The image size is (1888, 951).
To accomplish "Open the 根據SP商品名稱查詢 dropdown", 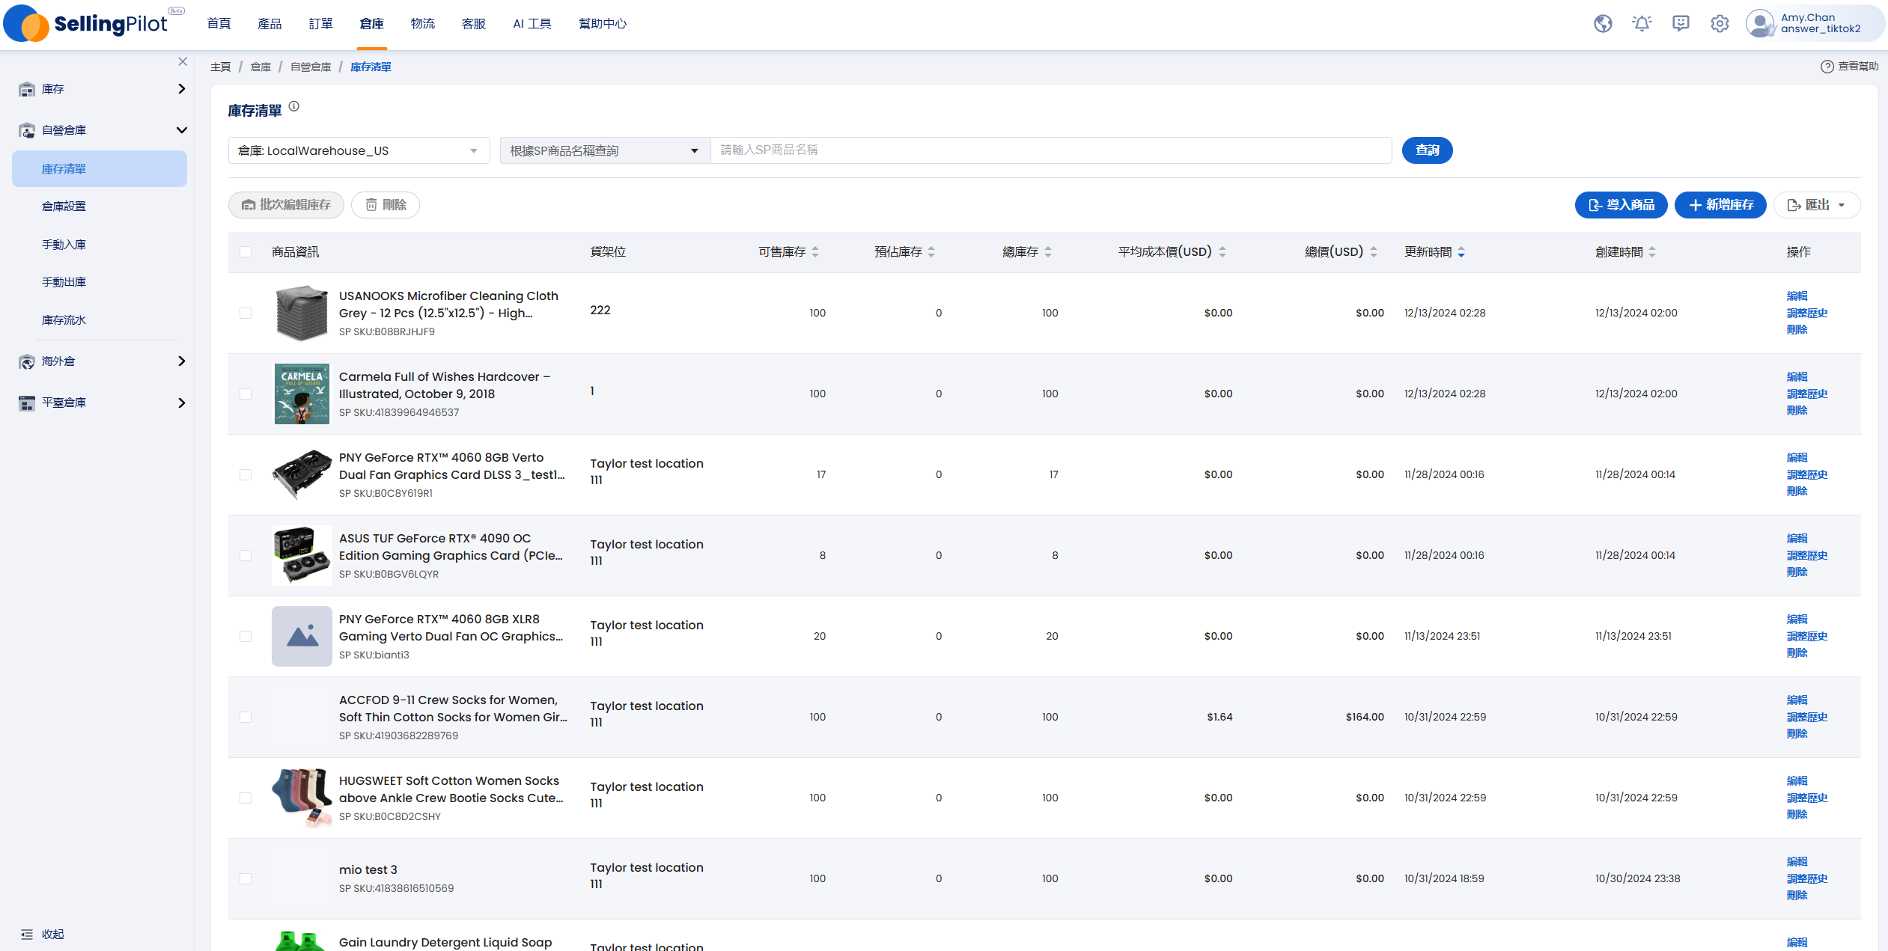I will [x=605, y=150].
